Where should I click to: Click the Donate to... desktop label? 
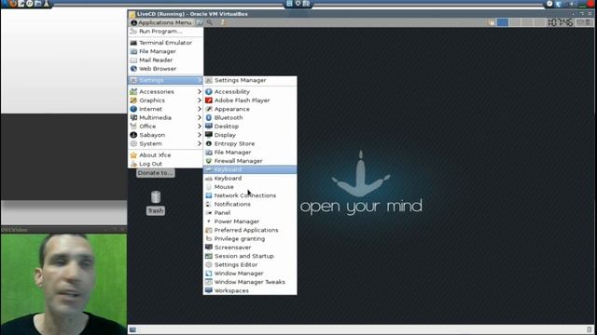(156, 173)
